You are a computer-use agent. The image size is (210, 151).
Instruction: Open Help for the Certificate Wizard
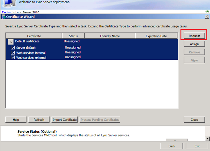(x=16, y=120)
